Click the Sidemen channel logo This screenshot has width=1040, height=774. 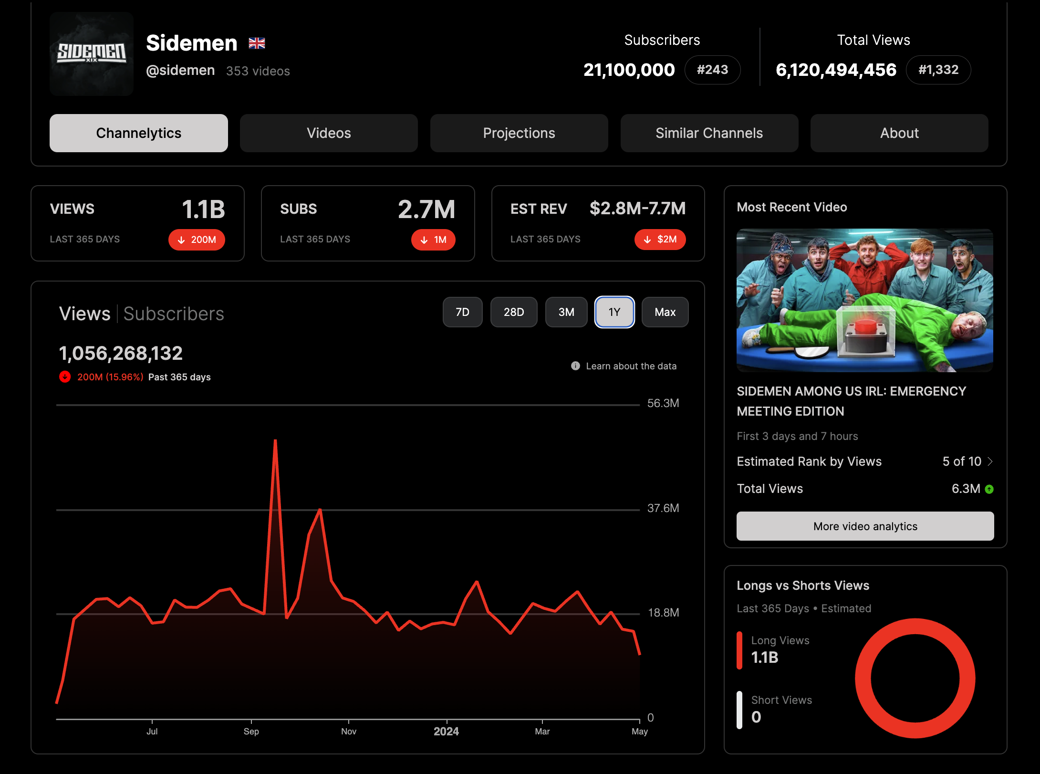(92, 54)
